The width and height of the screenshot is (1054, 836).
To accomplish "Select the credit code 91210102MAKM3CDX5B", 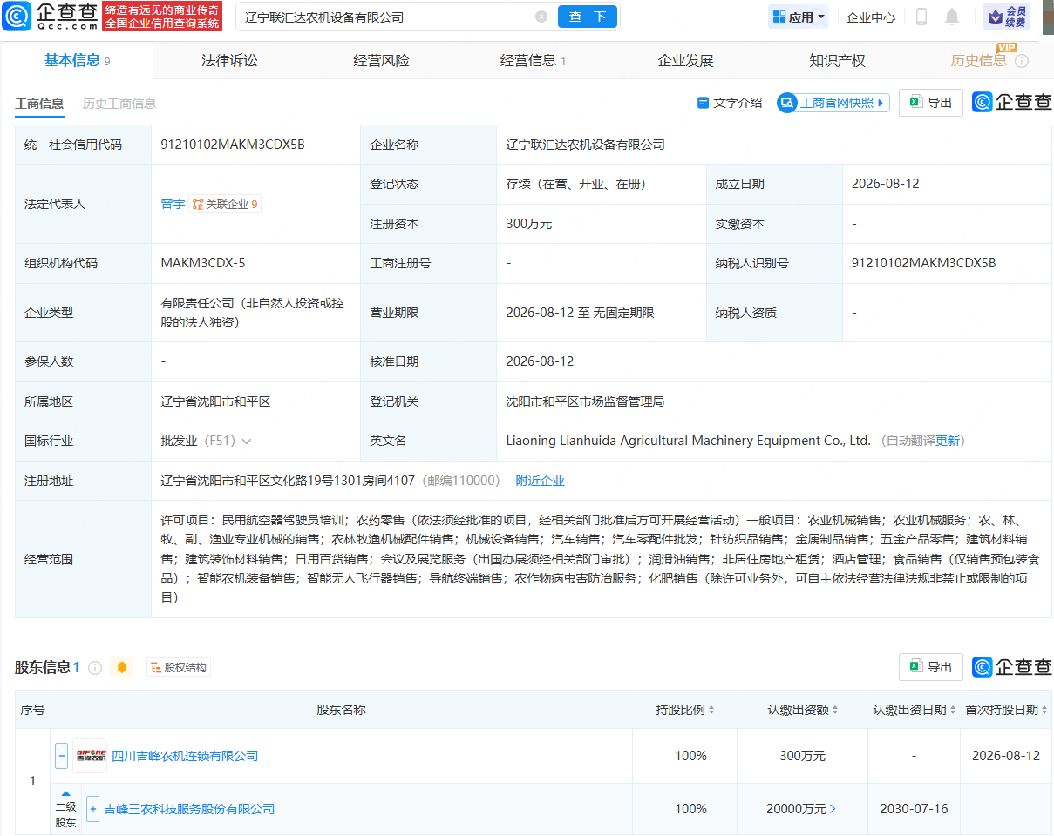I will [x=233, y=145].
